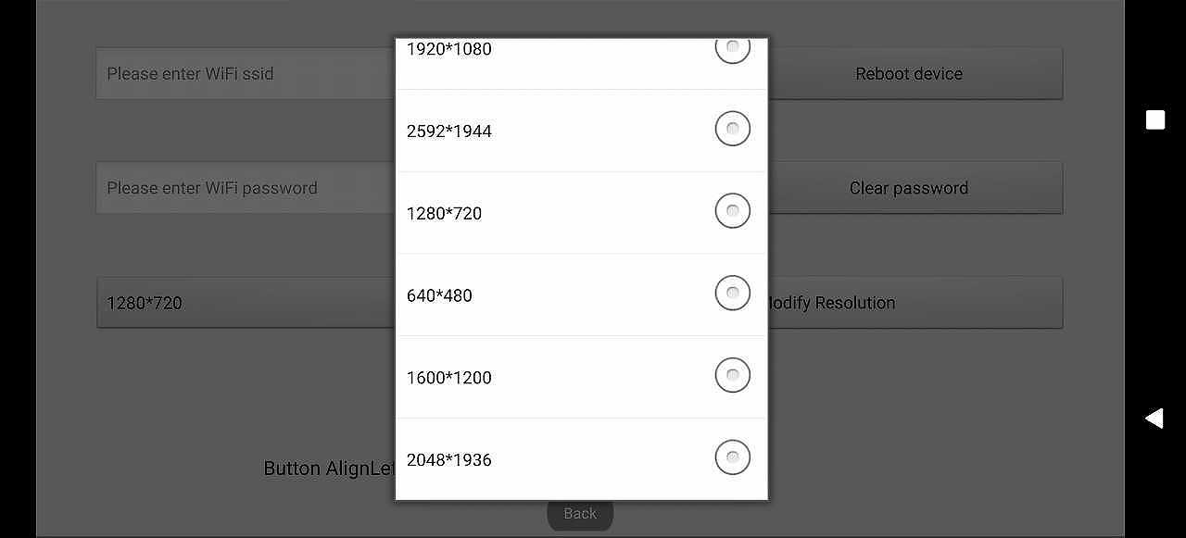
Task: Select the 1280*720 radio button
Action: click(732, 211)
